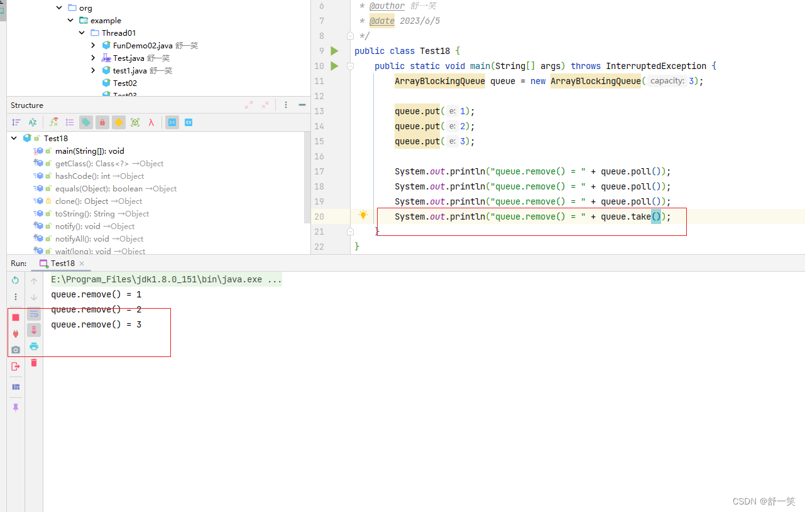Select notifyAll() method in Structure
This screenshot has height=512, width=805.
(99, 238)
